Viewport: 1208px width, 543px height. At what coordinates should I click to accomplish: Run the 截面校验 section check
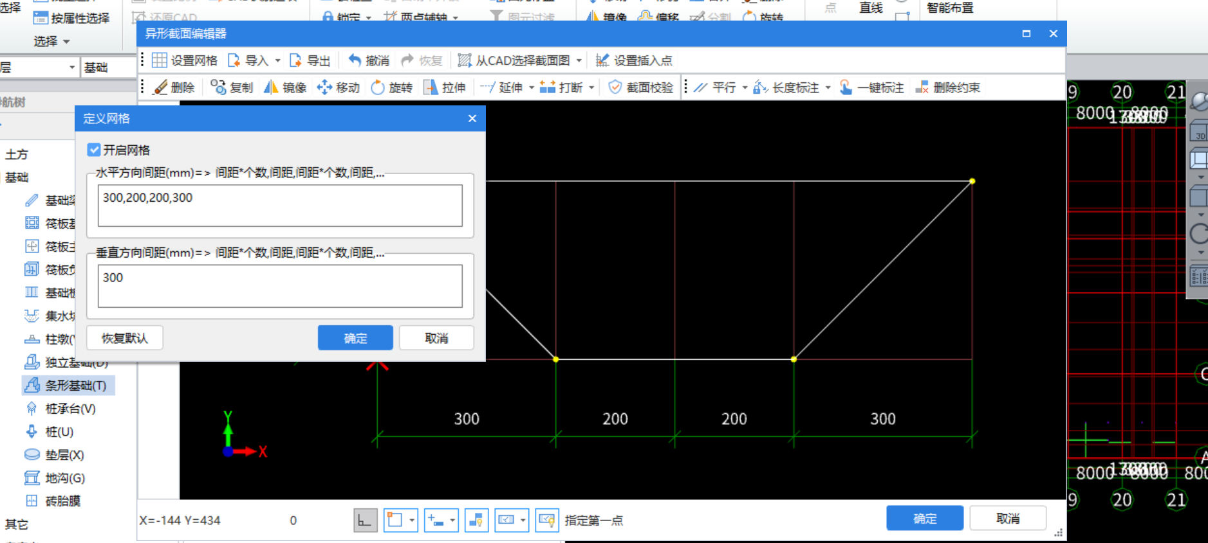click(641, 87)
